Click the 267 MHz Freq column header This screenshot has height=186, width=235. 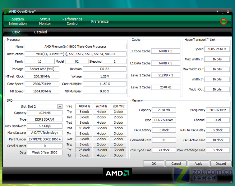tap(101, 106)
